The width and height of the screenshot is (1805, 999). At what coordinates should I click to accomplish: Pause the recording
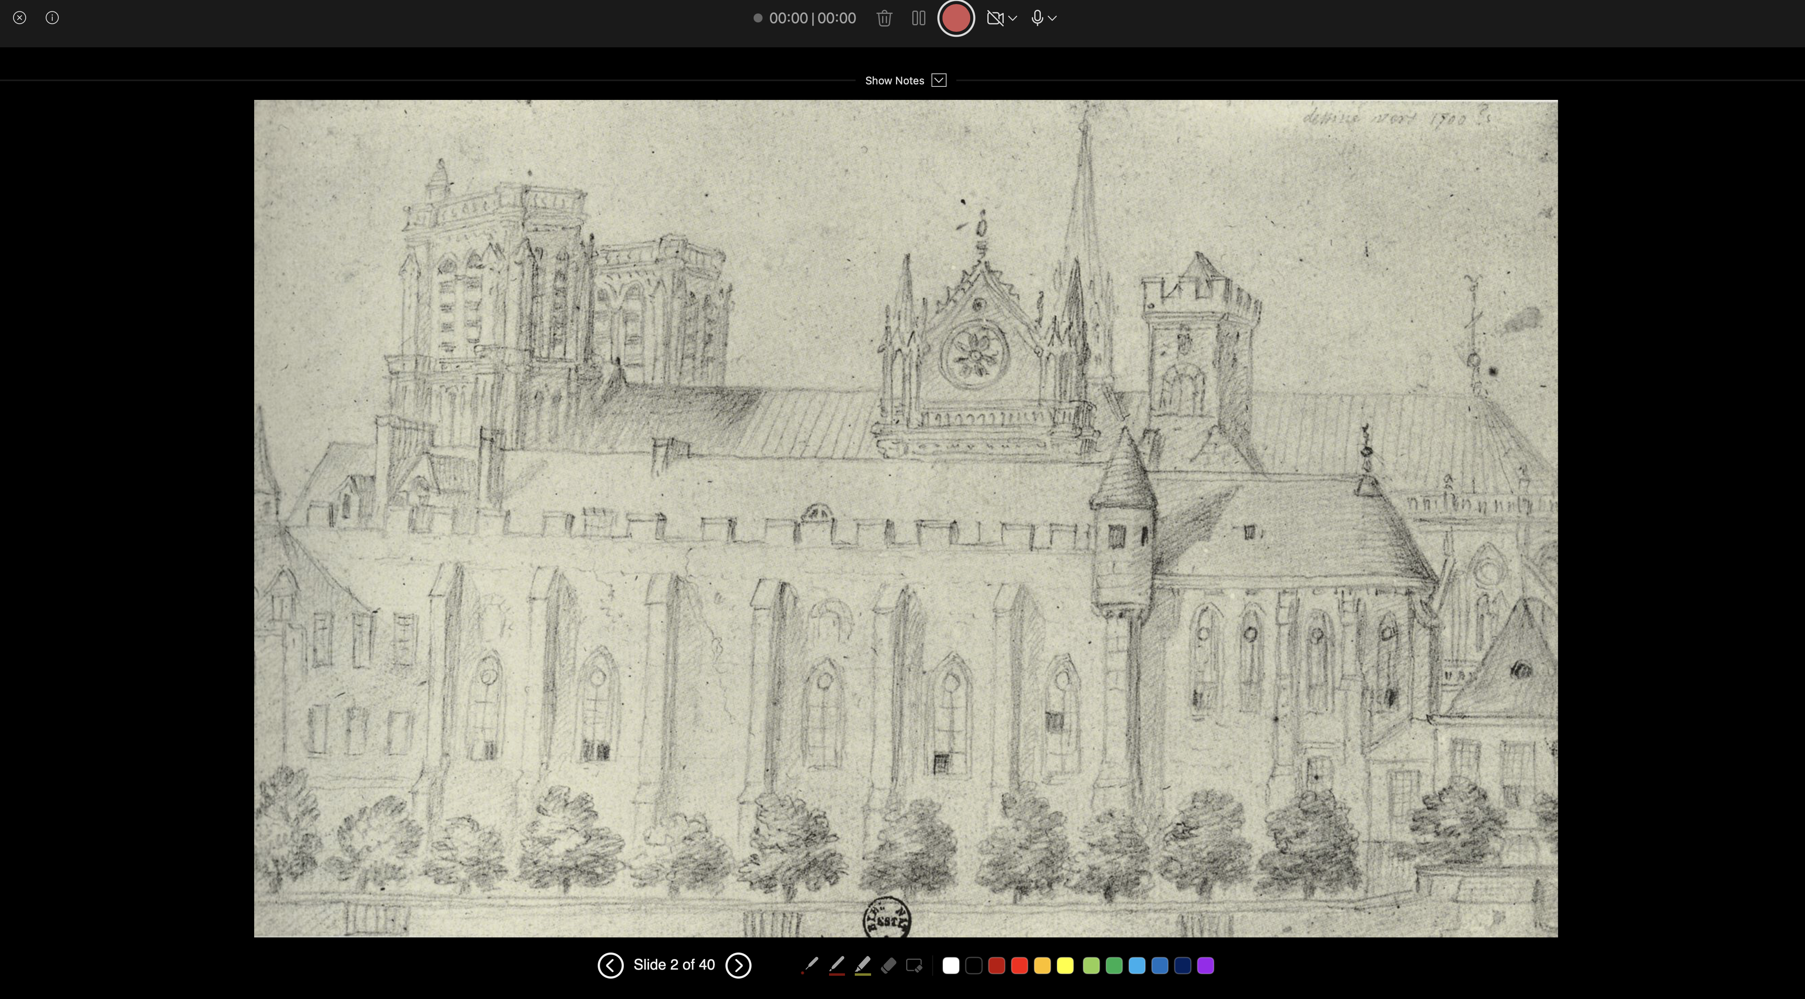click(919, 18)
